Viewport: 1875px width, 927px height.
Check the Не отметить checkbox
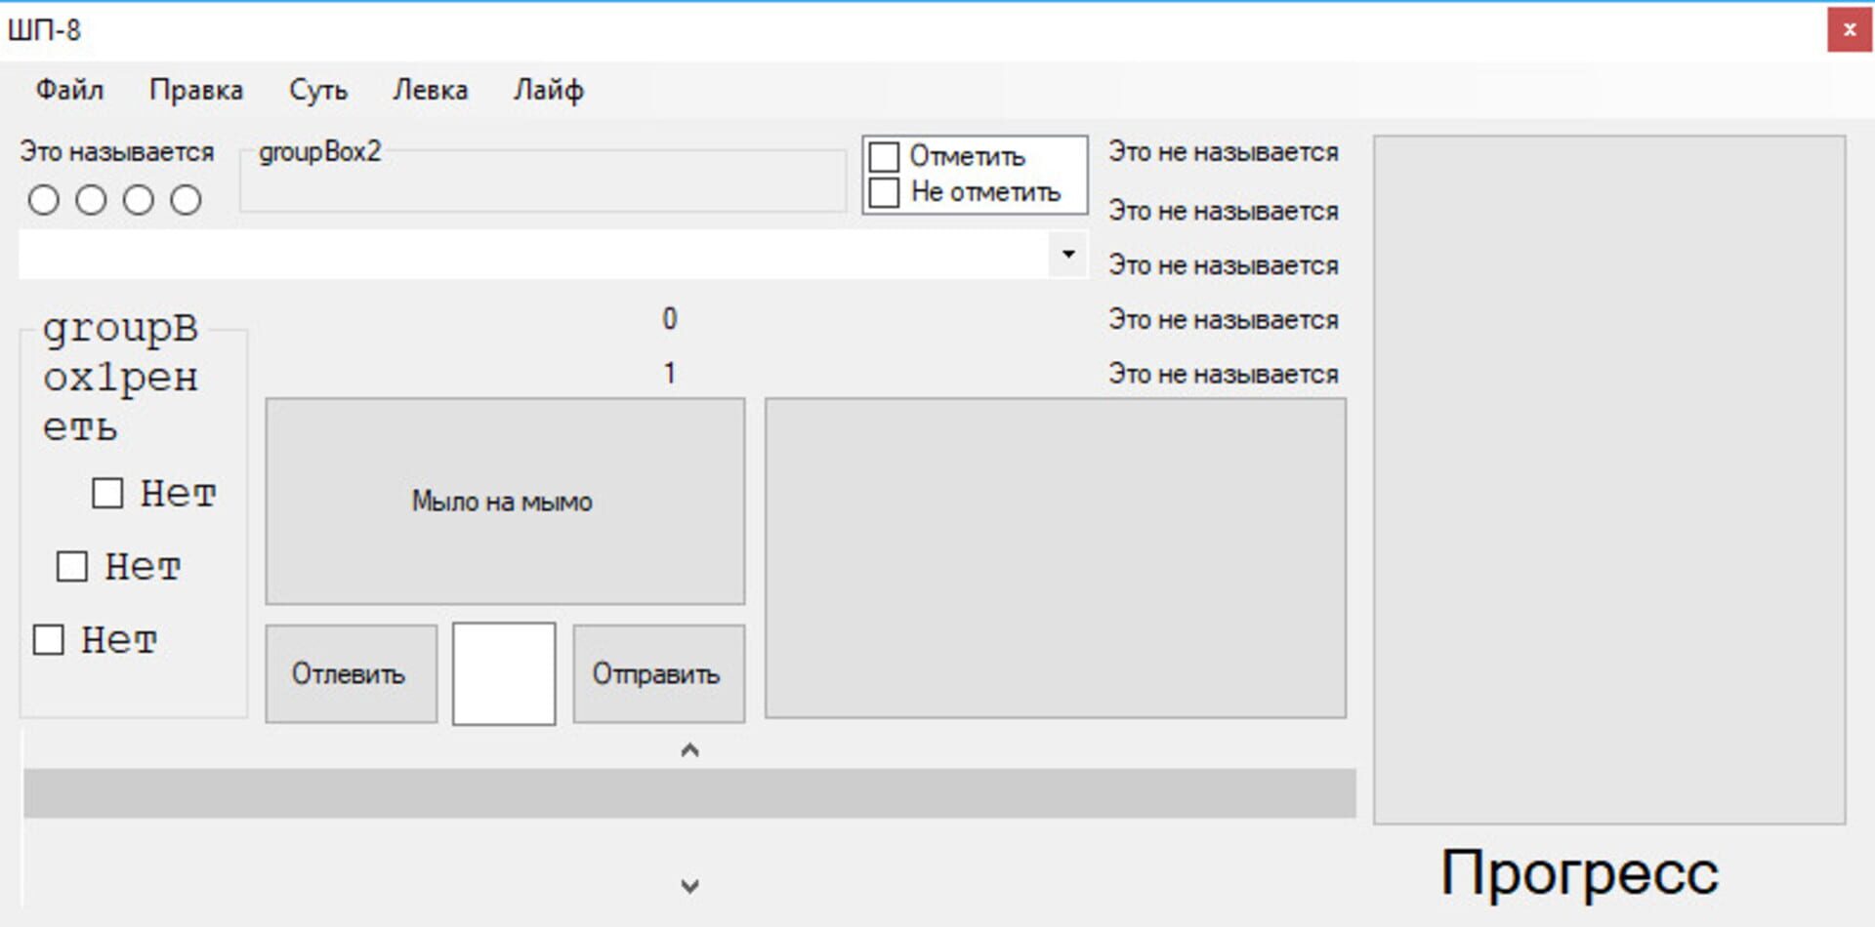[885, 191]
